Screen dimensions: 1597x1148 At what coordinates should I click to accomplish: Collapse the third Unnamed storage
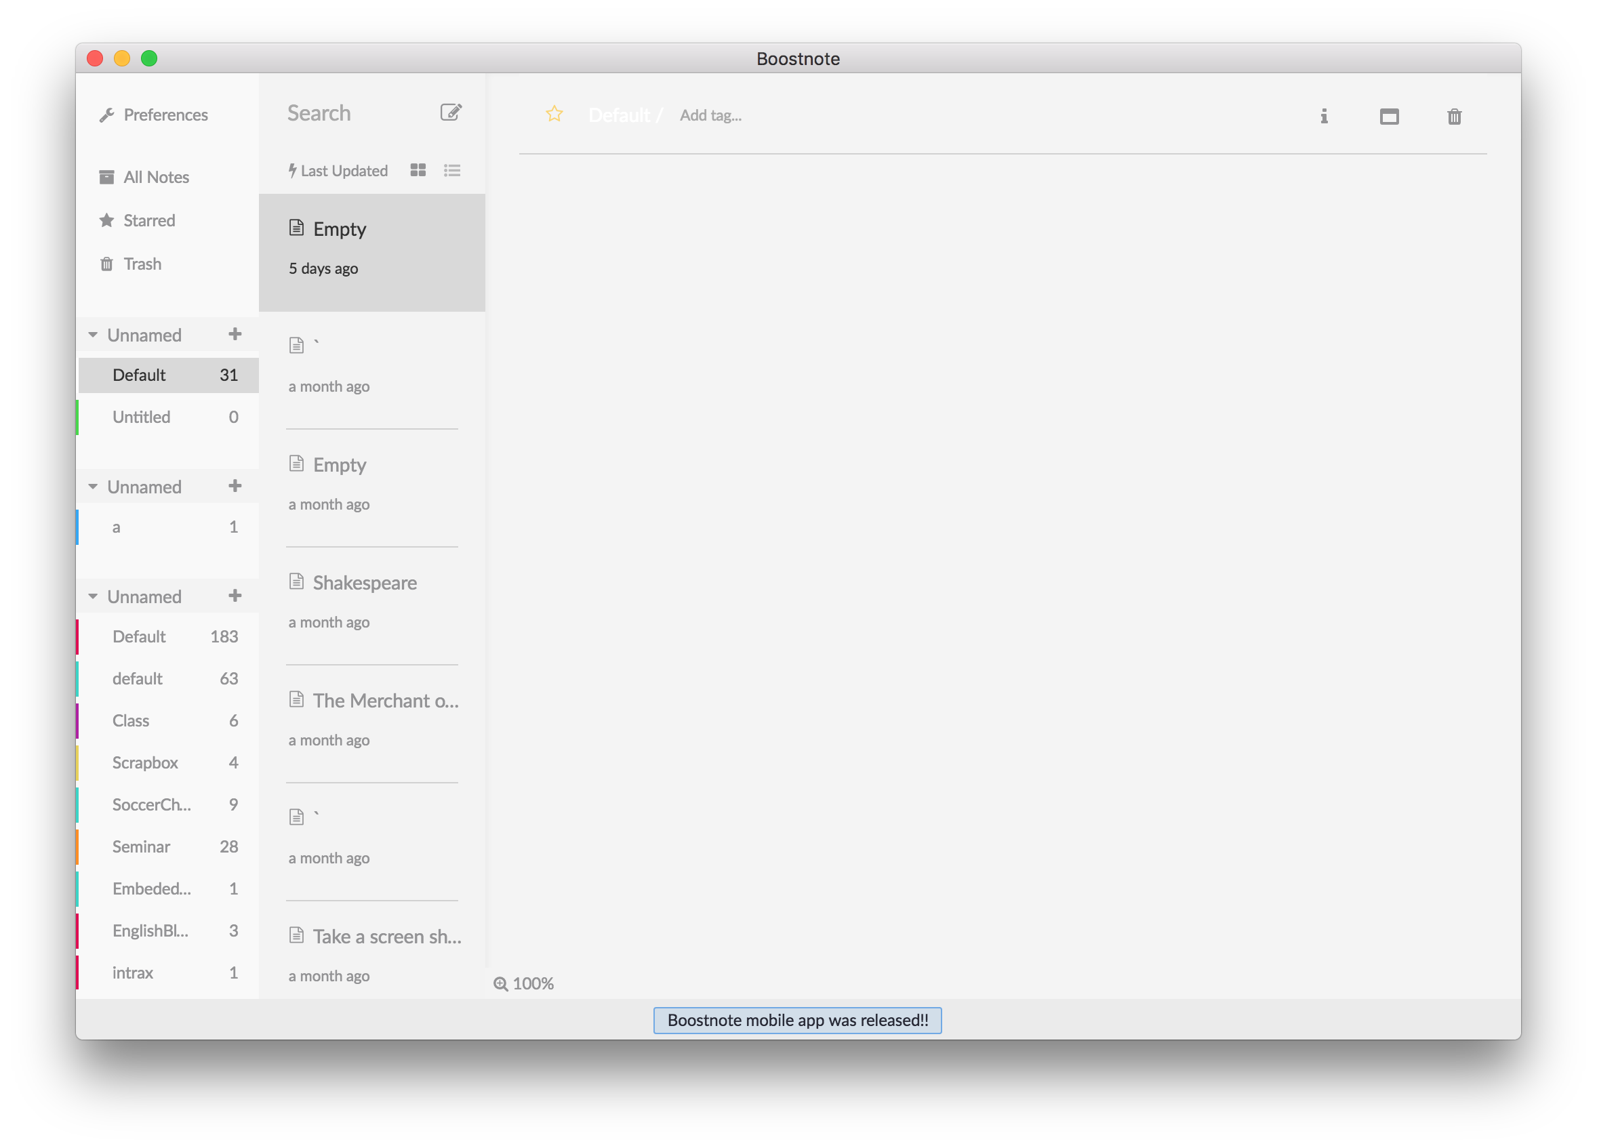click(x=94, y=596)
